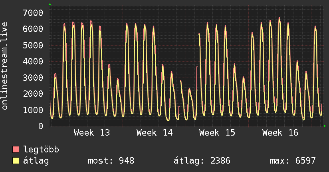The height and width of the screenshot is (172, 329).
Task: Click the Week 15 axis label
Action: click(x=217, y=133)
